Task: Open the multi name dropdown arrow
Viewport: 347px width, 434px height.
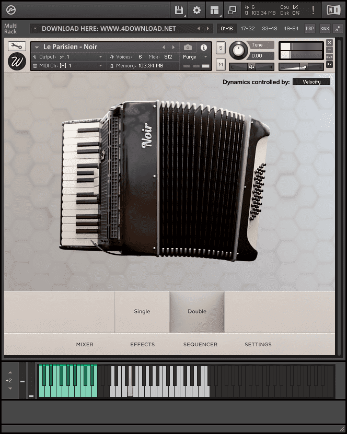Action: 35,29
